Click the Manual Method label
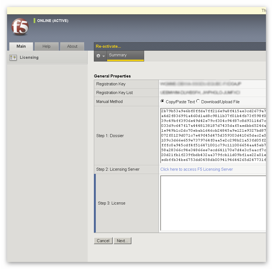The height and width of the screenshot is (269, 273). (110, 102)
